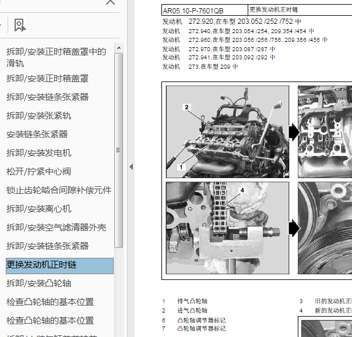Open bookmark 拆卸/安装正时箱盖罩

(x=47, y=79)
